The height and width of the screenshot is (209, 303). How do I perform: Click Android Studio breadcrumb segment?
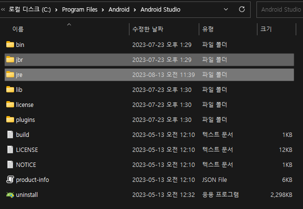coord(160,10)
